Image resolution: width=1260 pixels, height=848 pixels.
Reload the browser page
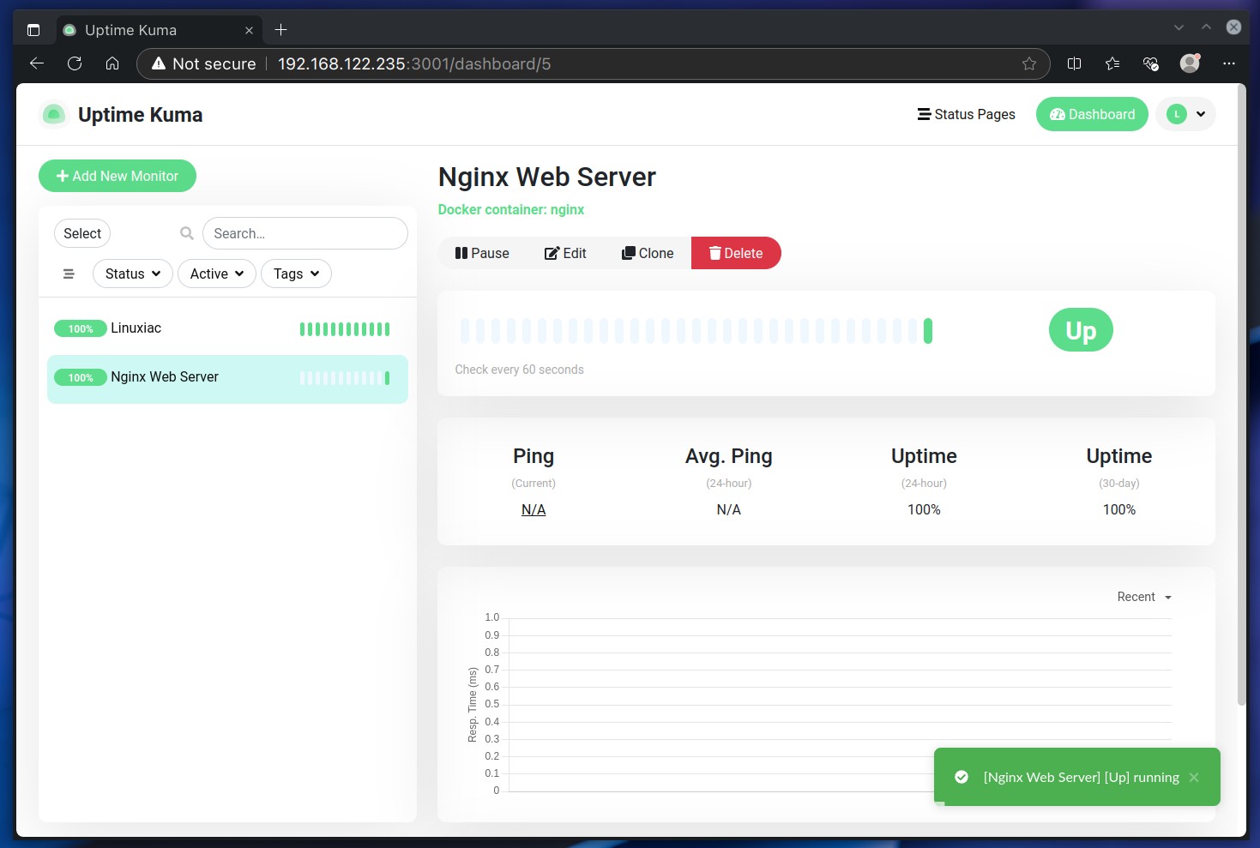click(75, 63)
